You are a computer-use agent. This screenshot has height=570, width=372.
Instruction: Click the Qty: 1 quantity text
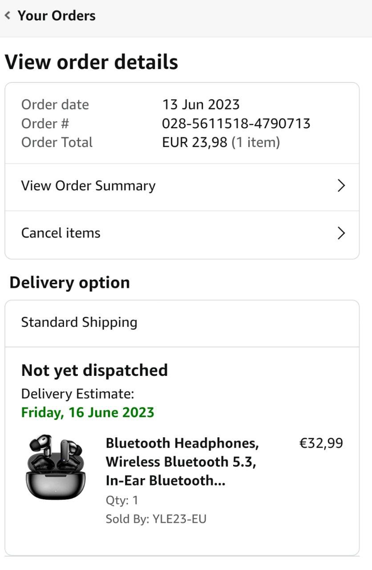tap(122, 500)
